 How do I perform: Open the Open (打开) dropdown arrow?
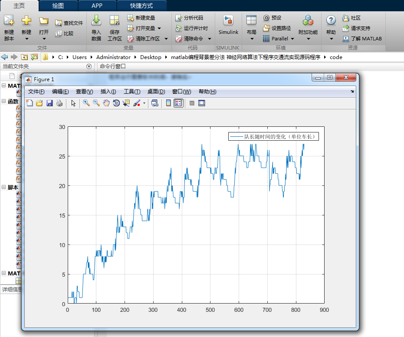coord(44,39)
